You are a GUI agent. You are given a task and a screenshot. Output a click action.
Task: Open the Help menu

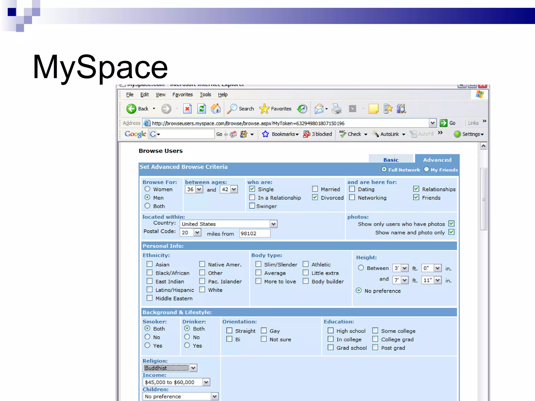[223, 95]
